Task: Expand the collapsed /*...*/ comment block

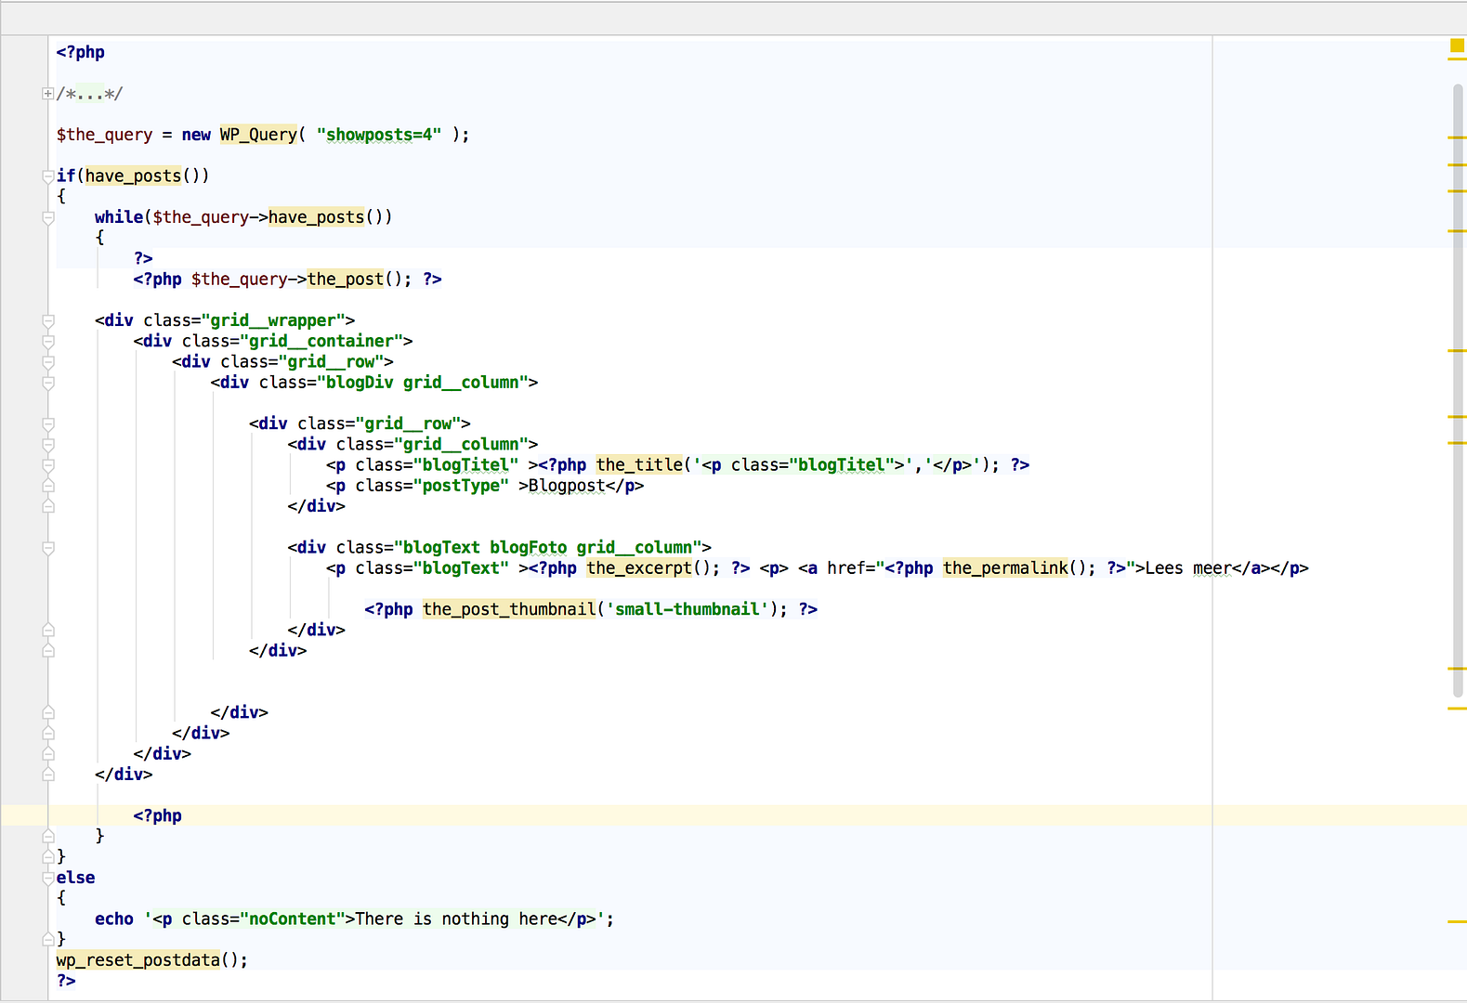Action: click(47, 94)
